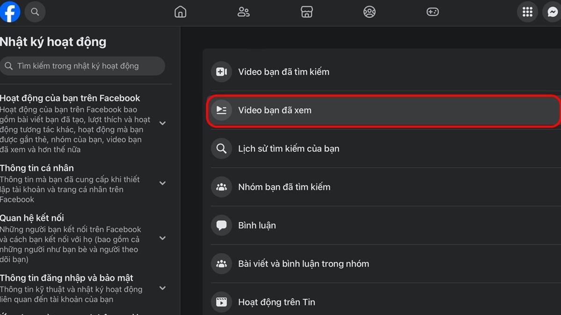This screenshot has height=315, width=561.
Task: Go to the Home feed icon
Action: click(x=180, y=12)
